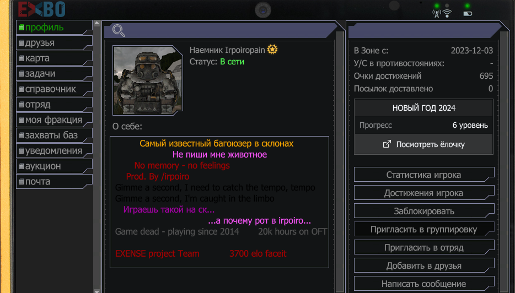Click the Написать сообщение button
Screen dimensions: 515x293
pyautogui.click(x=424, y=284)
